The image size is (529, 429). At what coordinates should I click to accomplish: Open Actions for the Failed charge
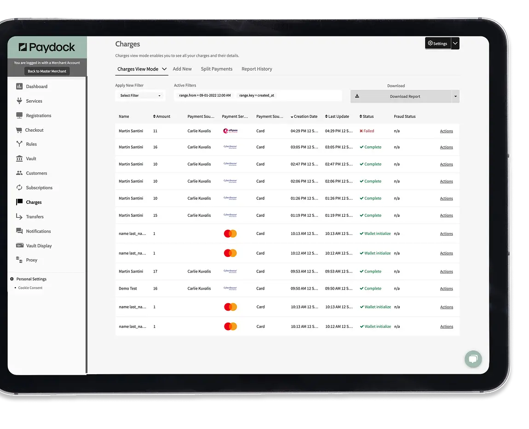coord(446,131)
